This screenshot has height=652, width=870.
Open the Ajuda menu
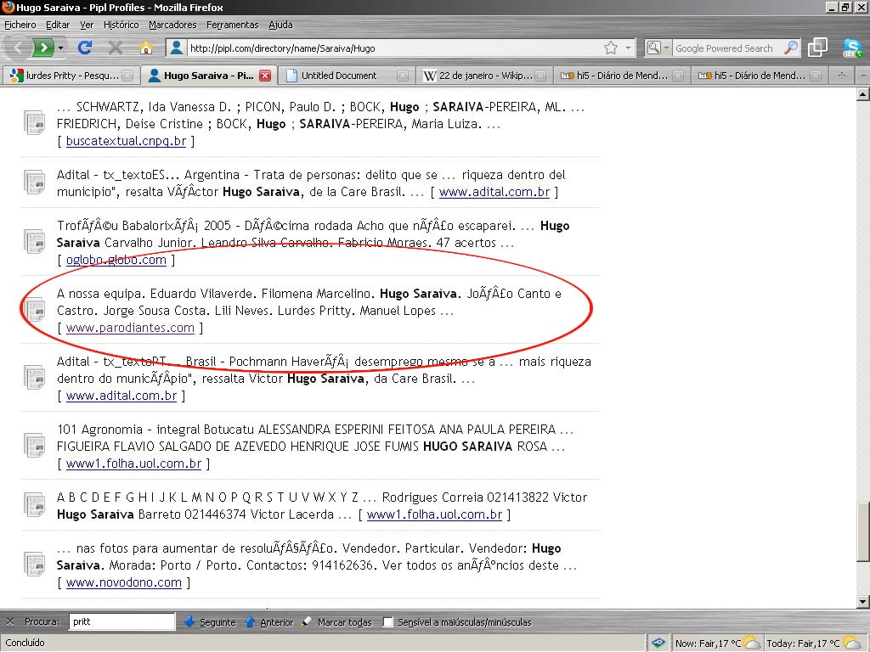coord(280,25)
